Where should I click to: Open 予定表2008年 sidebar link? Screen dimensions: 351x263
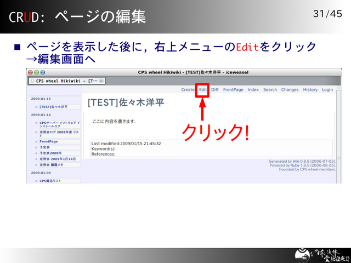click(50, 153)
